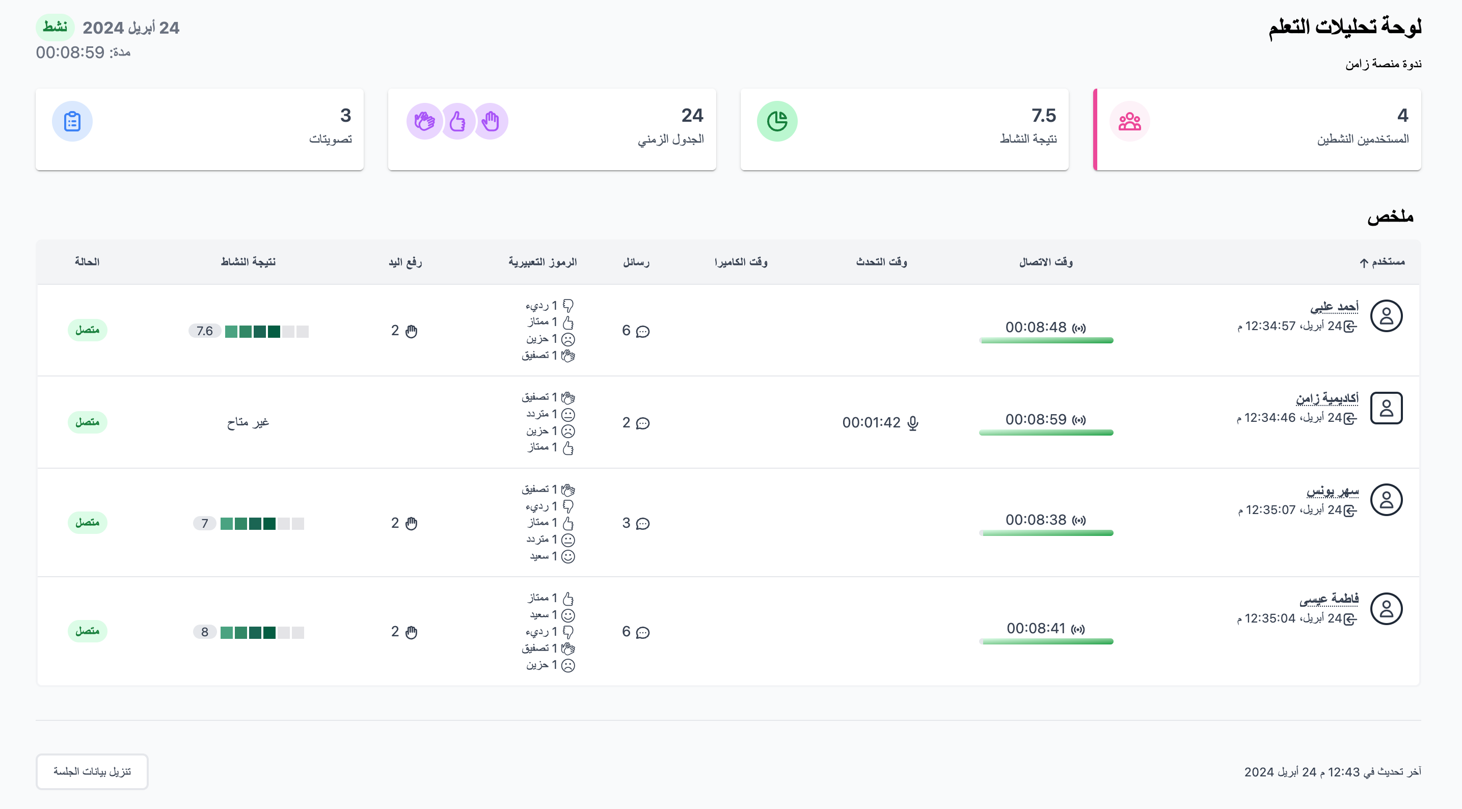Open the user link فاطمة عيسى
1462x809 pixels.
1329,599
